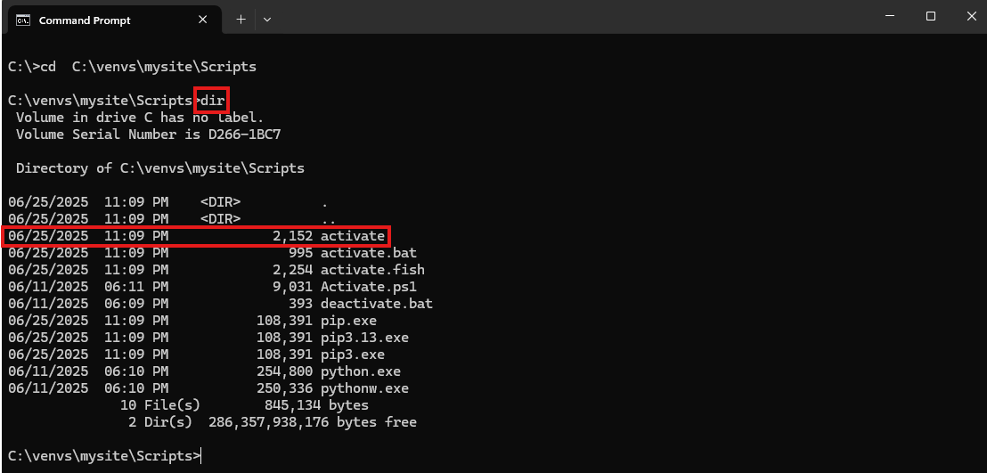Close the Command Prompt tab
The width and height of the screenshot is (987, 473).
point(203,20)
